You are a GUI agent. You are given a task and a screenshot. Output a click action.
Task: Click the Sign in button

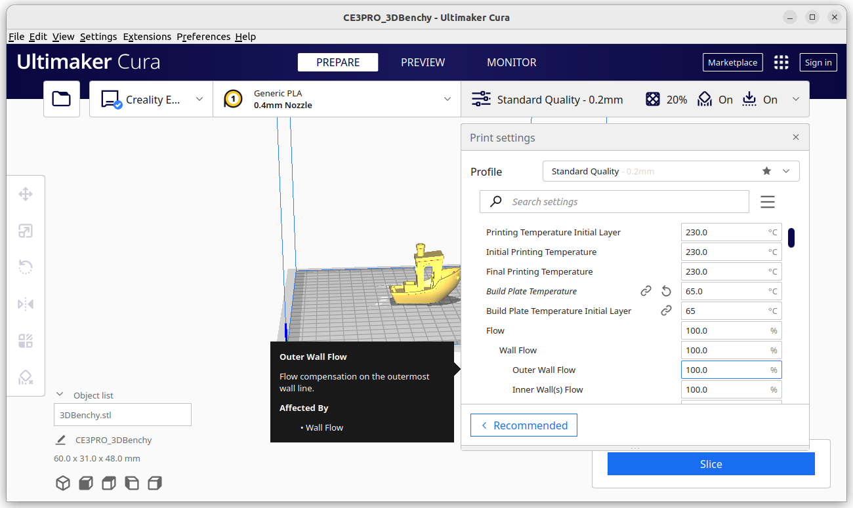click(818, 62)
